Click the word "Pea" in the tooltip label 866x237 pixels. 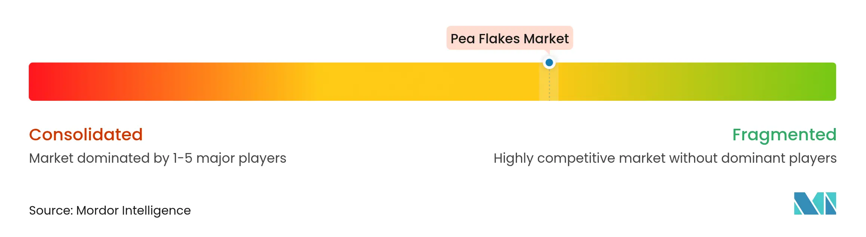tap(462, 38)
